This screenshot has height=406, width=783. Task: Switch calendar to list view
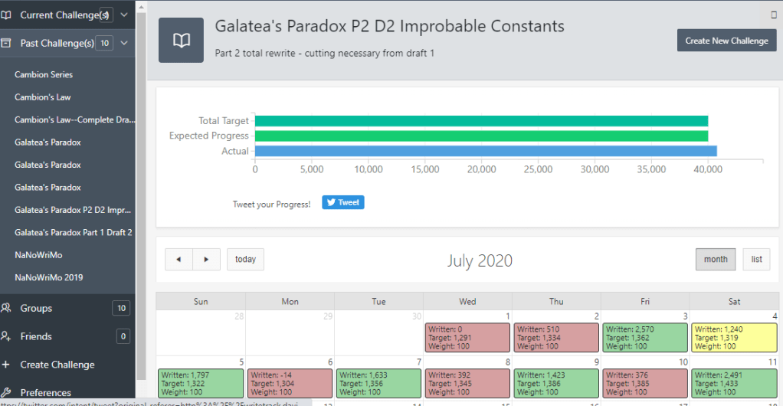coord(756,259)
